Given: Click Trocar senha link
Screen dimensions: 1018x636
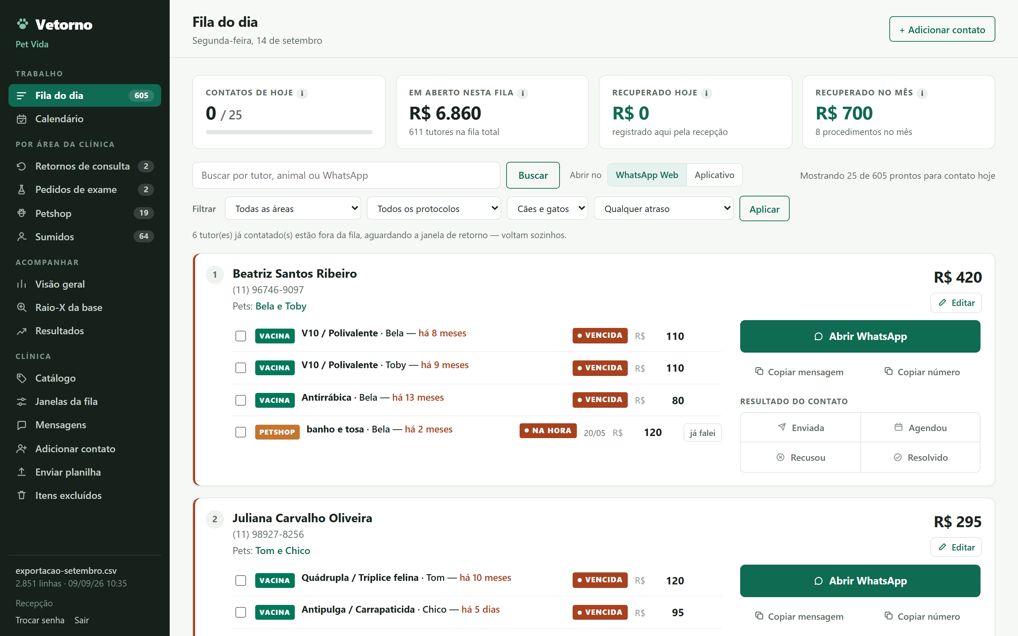Looking at the screenshot, I should click(40, 620).
